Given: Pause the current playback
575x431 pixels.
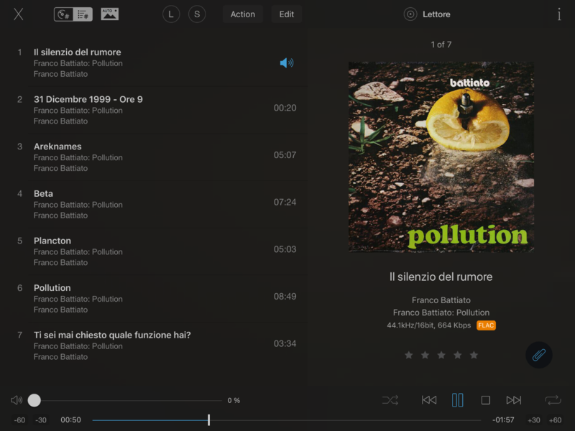Looking at the screenshot, I should pyautogui.click(x=457, y=400).
